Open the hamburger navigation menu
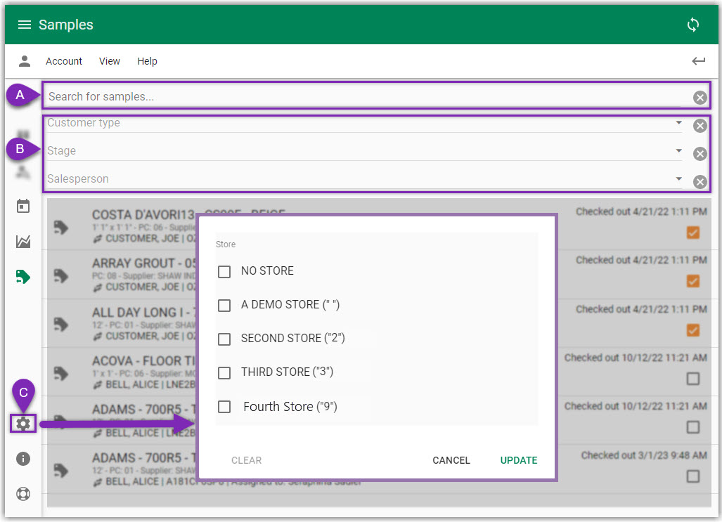This screenshot has height=522, width=722. point(25,25)
